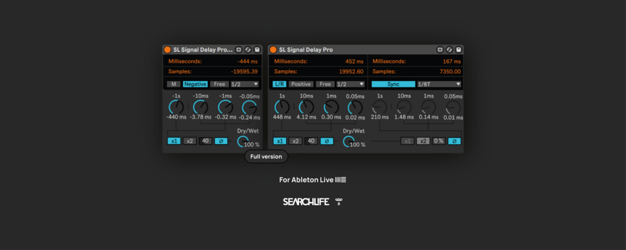The image size is (626, 250).
Task: Enable the greyed x1 multiplier on the 167 ms channel
Action: pyautogui.click(x=407, y=141)
